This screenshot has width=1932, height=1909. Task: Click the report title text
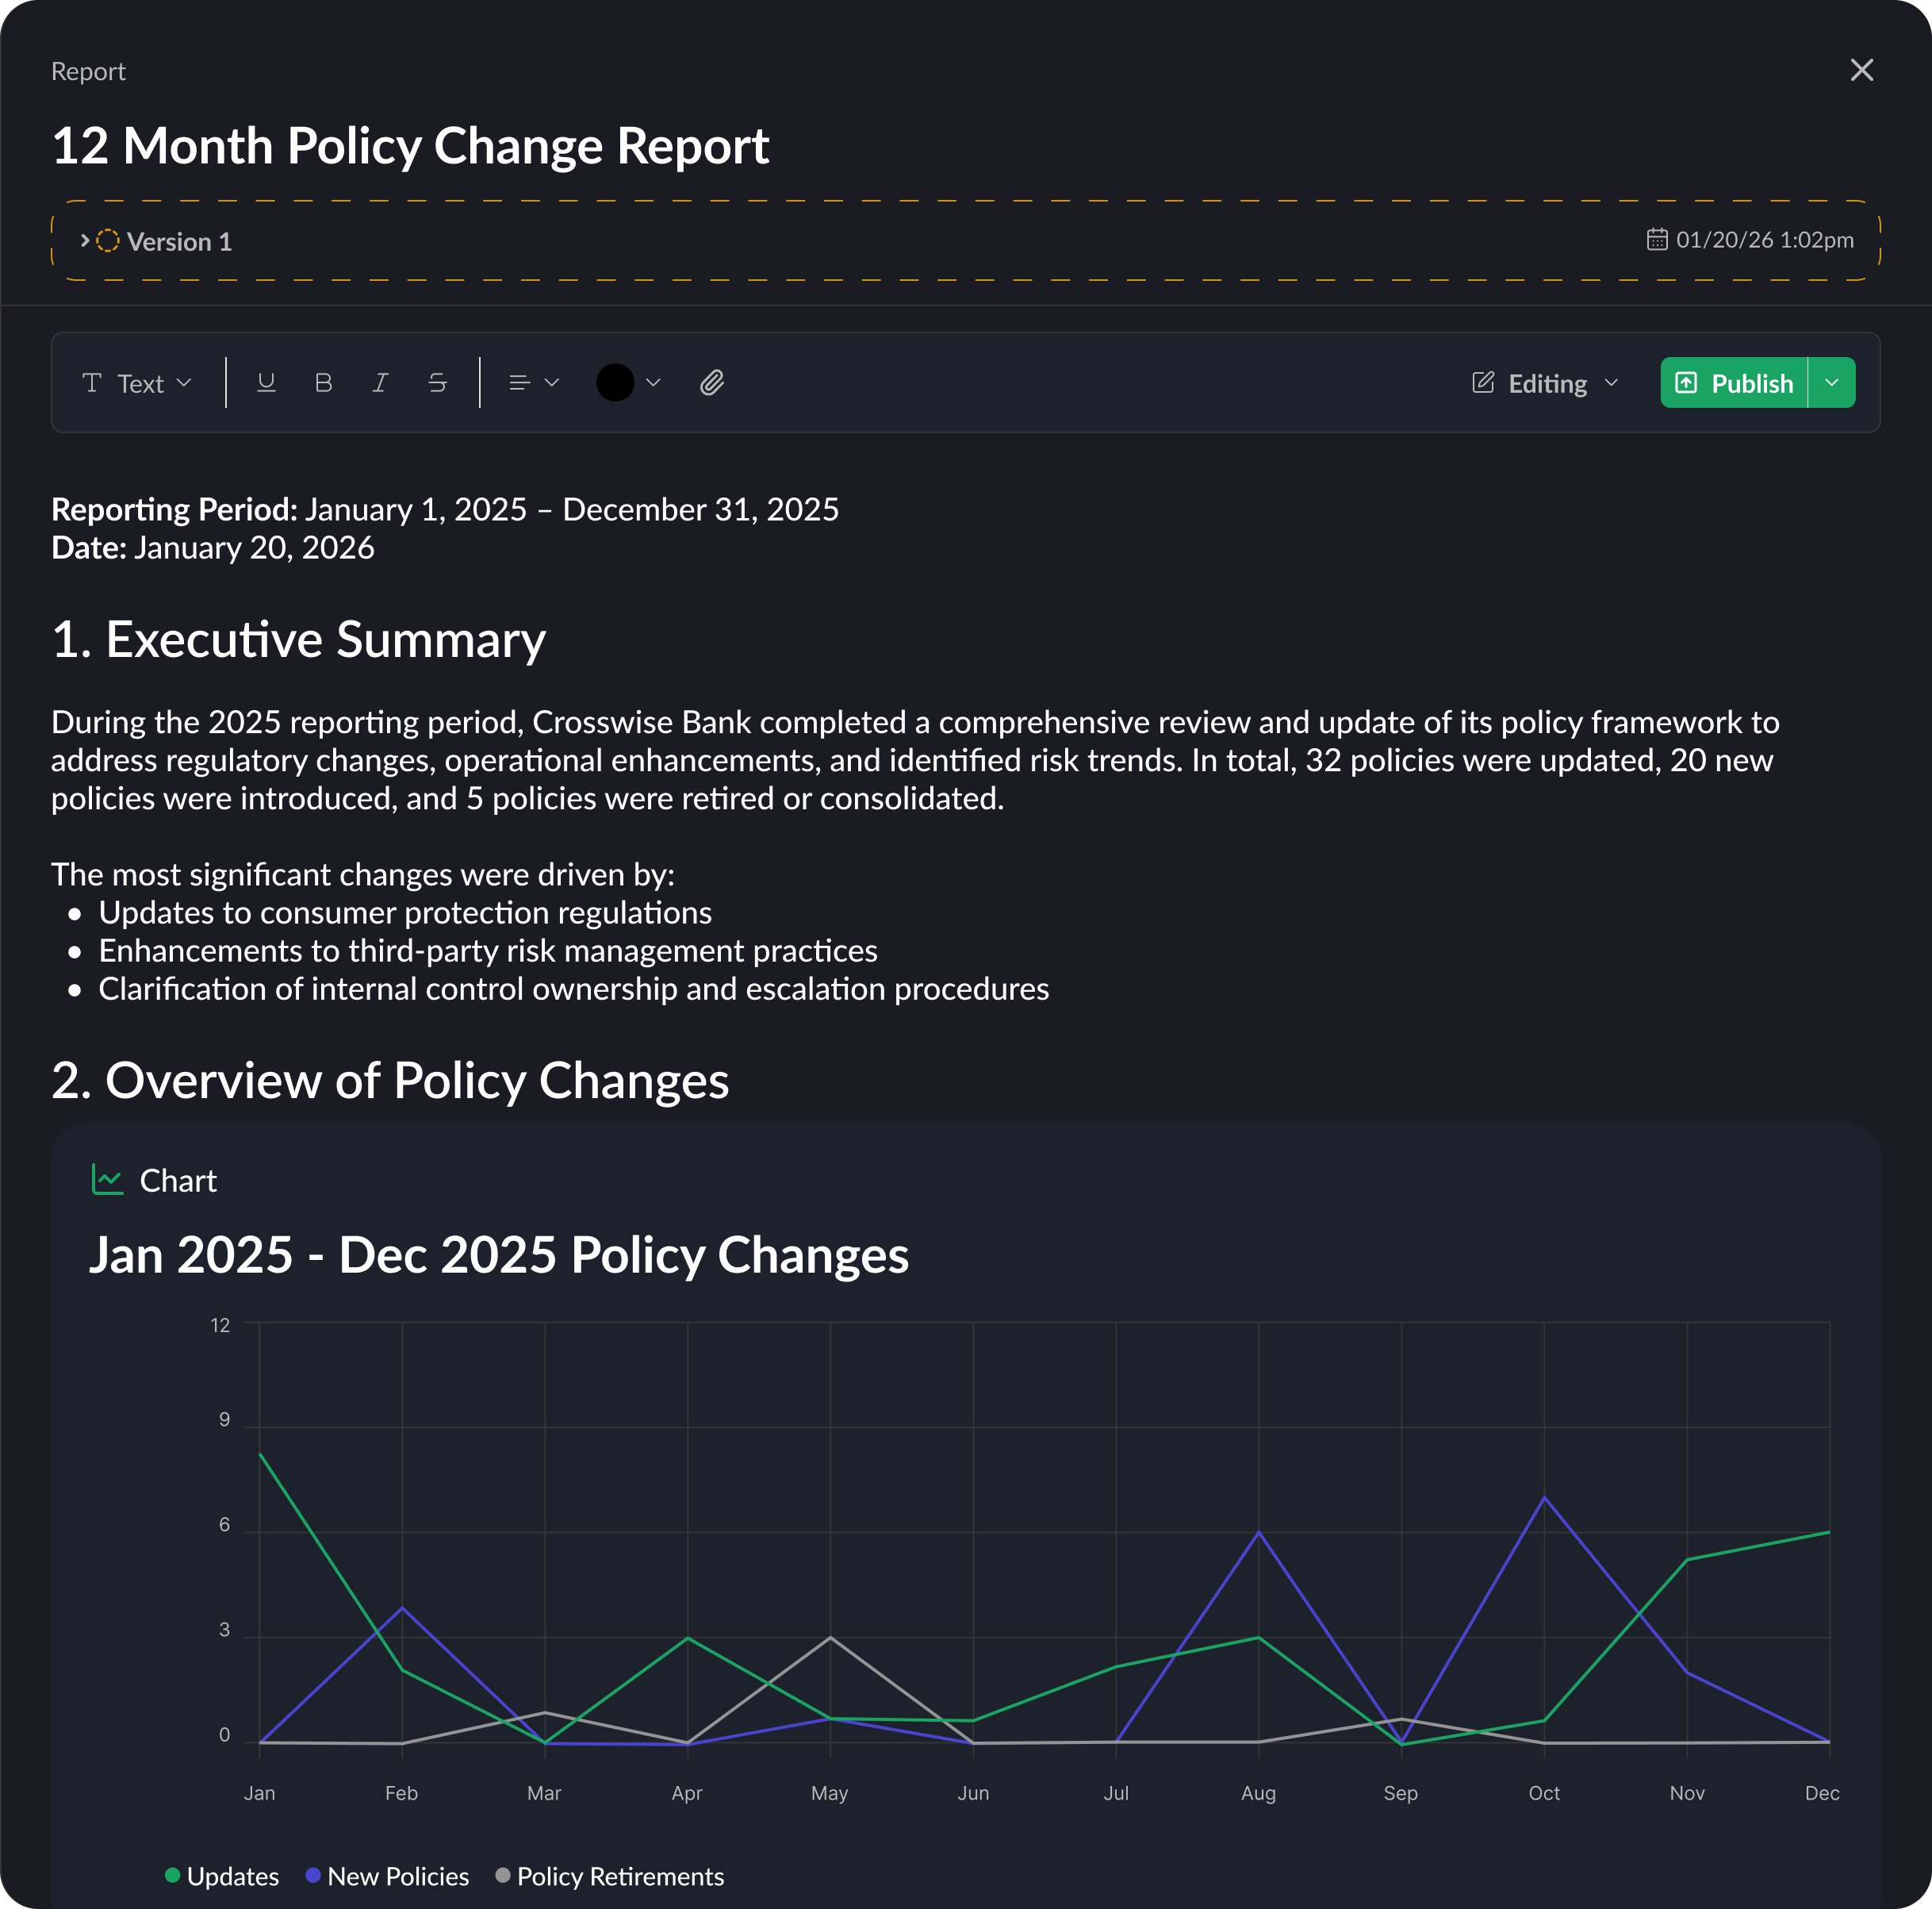point(410,146)
